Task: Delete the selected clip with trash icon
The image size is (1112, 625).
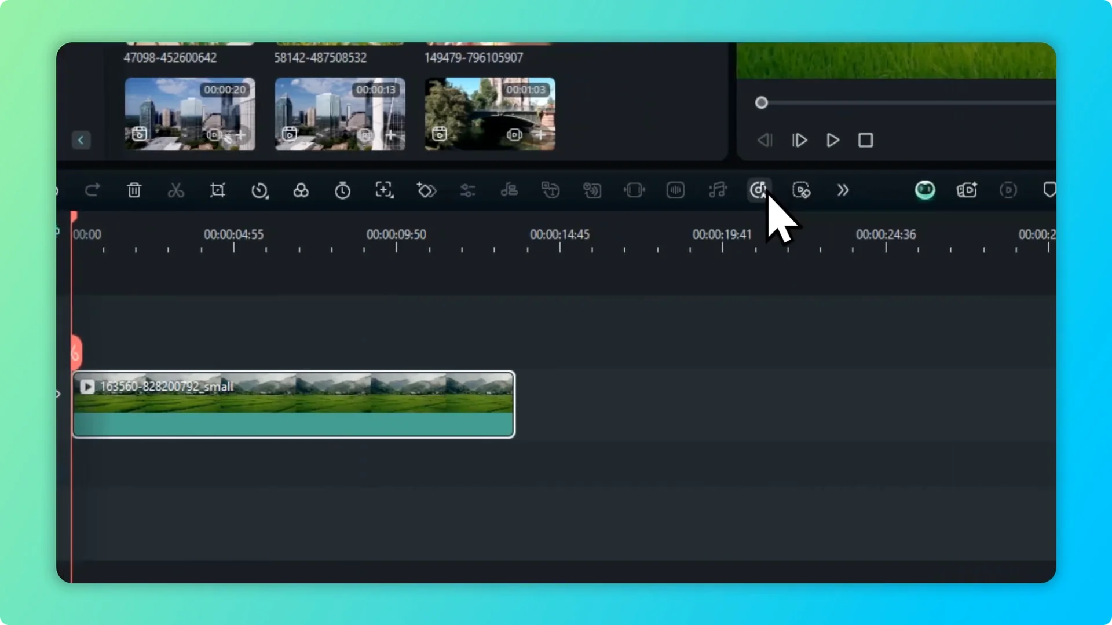Action: 134,190
